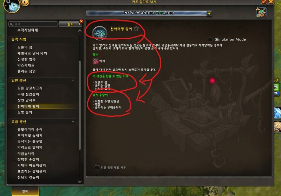
Task: Open the info button beside the portrait
Action: (25, 2)
